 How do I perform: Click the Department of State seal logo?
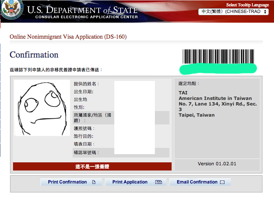click(x=12, y=9)
